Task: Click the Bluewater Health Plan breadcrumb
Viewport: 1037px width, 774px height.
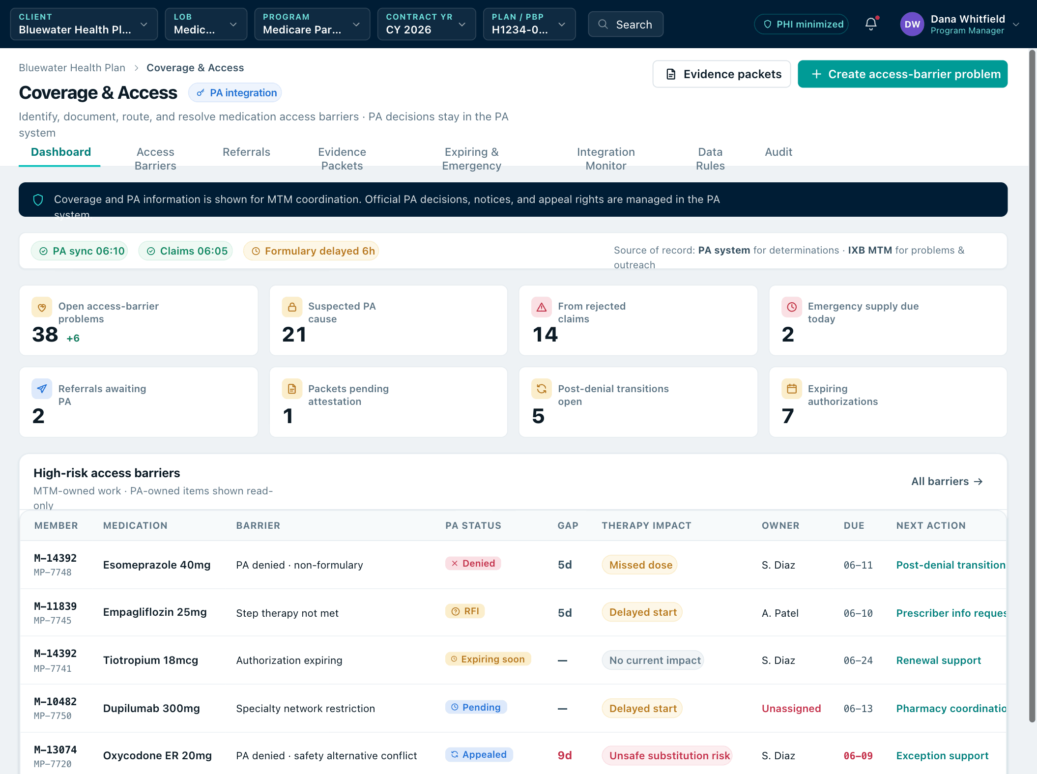Action: click(x=72, y=68)
